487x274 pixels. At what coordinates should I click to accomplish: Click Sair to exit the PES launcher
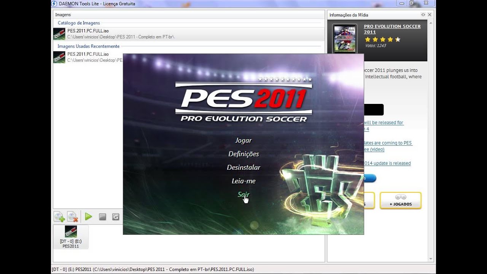point(243,194)
